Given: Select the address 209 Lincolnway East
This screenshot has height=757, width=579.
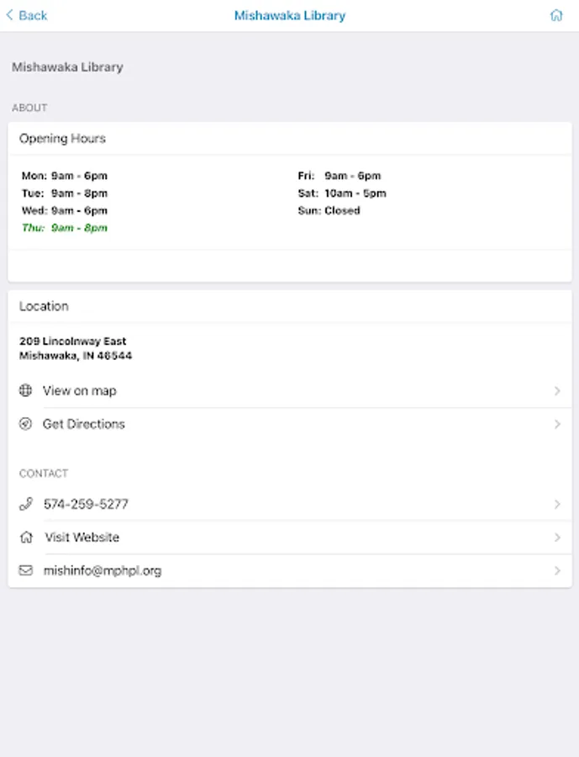Looking at the screenshot, I should pos(73,341).
